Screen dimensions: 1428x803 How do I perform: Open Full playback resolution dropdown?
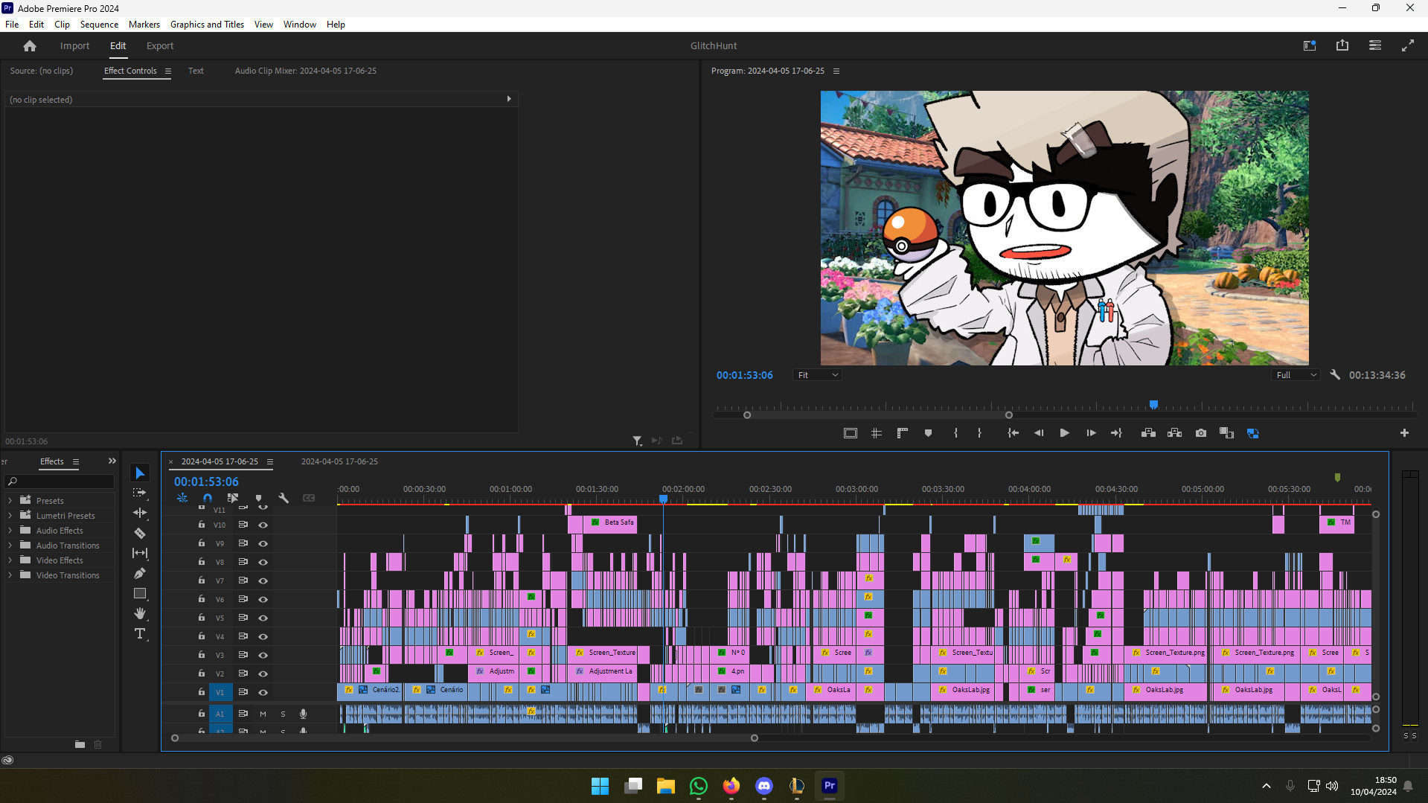pyautogui.click(x=1296, y=375)
